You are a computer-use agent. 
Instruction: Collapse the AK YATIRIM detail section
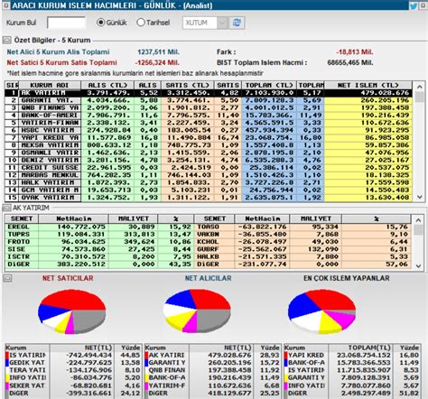(6, 208)
